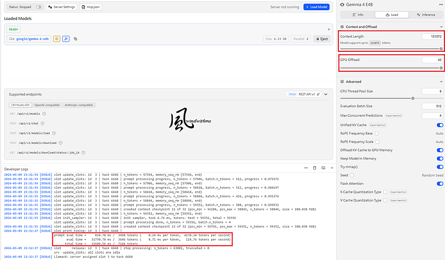Click the Parallel 4 label

coord(301,39)
